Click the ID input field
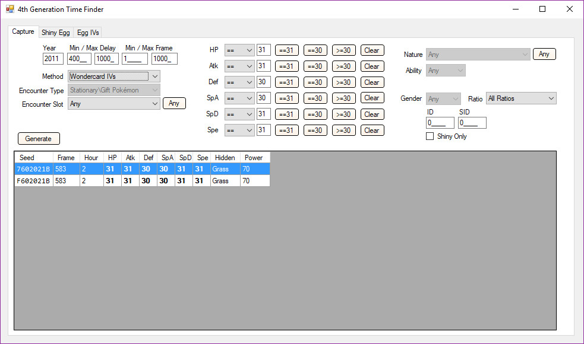 pos(440,123)
